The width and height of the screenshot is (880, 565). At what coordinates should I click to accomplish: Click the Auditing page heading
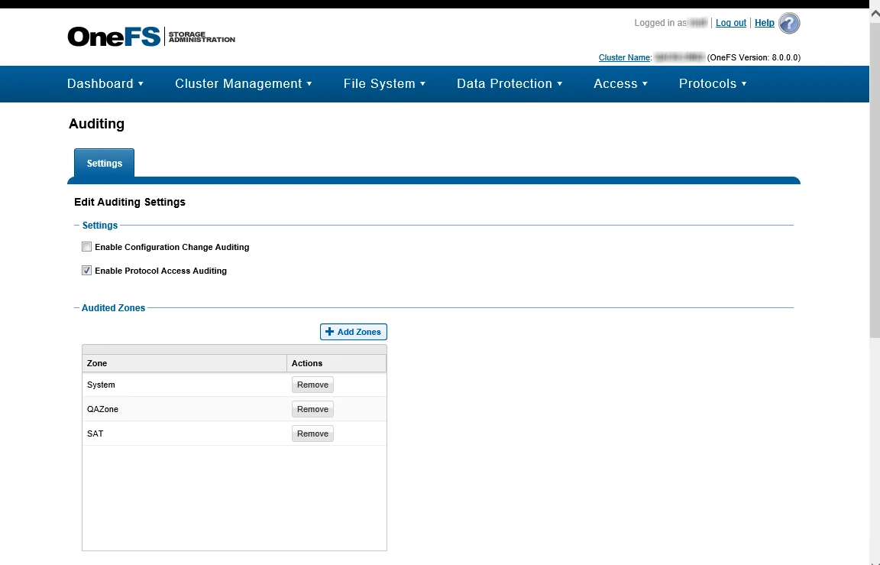click(96, 124)
